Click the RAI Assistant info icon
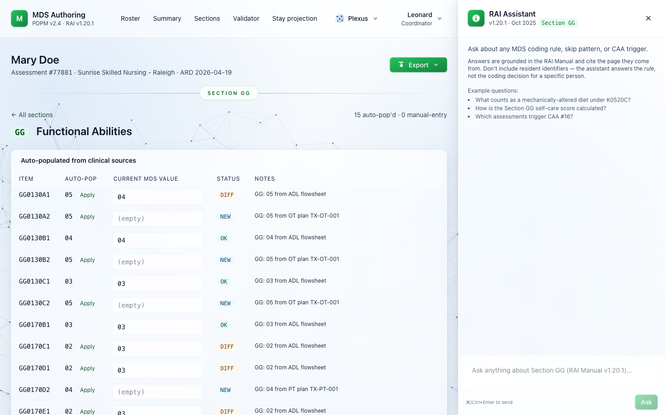 coord(476,18)
